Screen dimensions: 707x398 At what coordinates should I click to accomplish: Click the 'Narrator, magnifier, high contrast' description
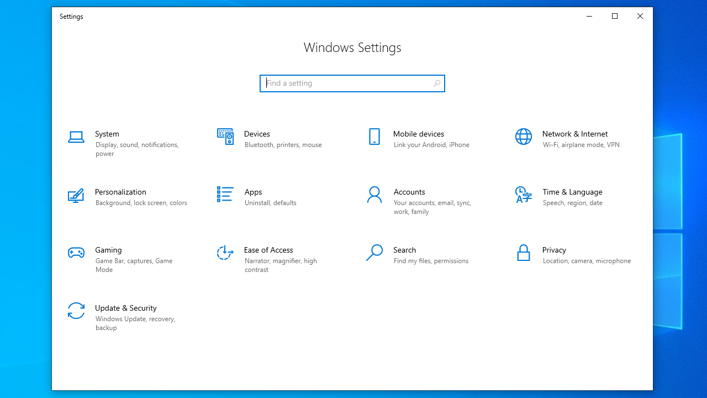tap(281, 265)
